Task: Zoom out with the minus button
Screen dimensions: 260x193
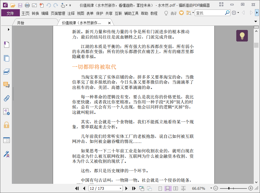Action: [216, 188]
